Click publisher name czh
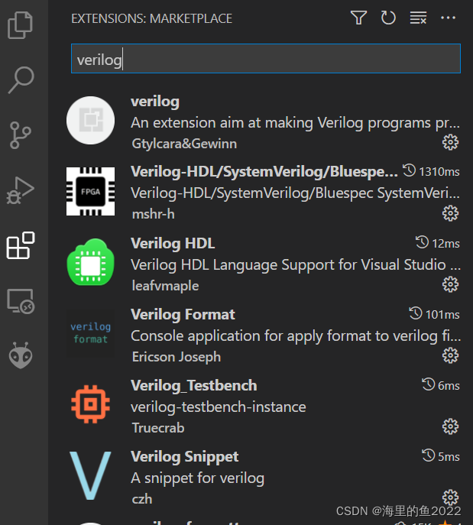This screenshot has width=473, height=525. [142, 500]
